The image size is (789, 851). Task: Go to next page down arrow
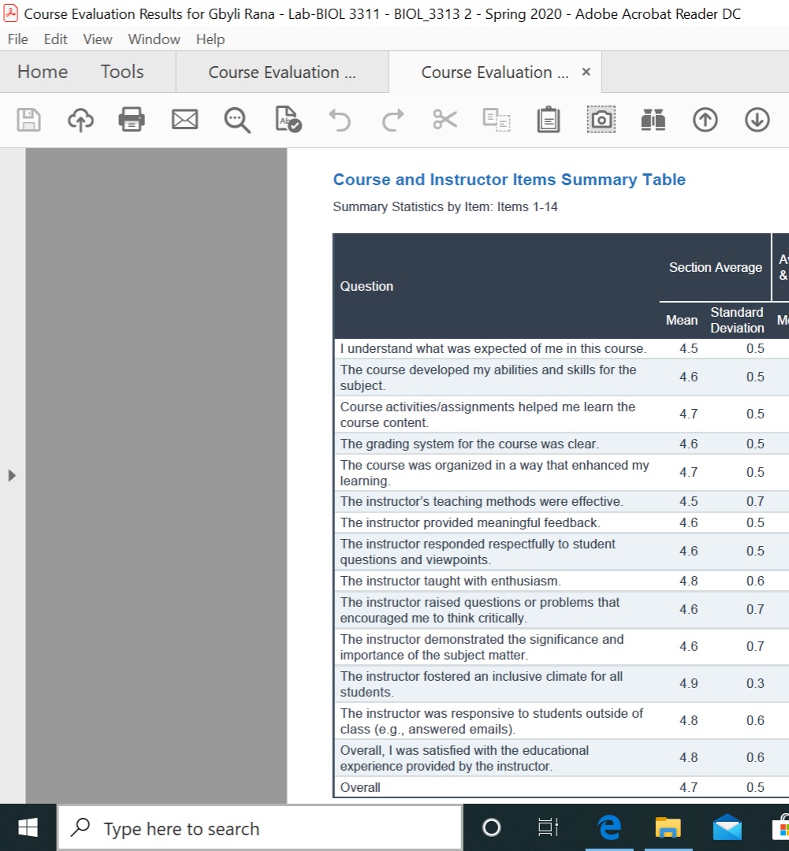click(x=757, y=120)
